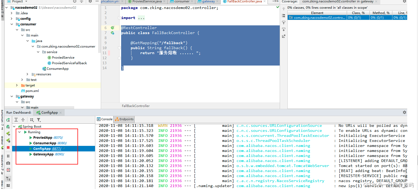Collapse the Running node in Spring Boot tree
This screenshot has height=190, width=418.
point(20,132)
